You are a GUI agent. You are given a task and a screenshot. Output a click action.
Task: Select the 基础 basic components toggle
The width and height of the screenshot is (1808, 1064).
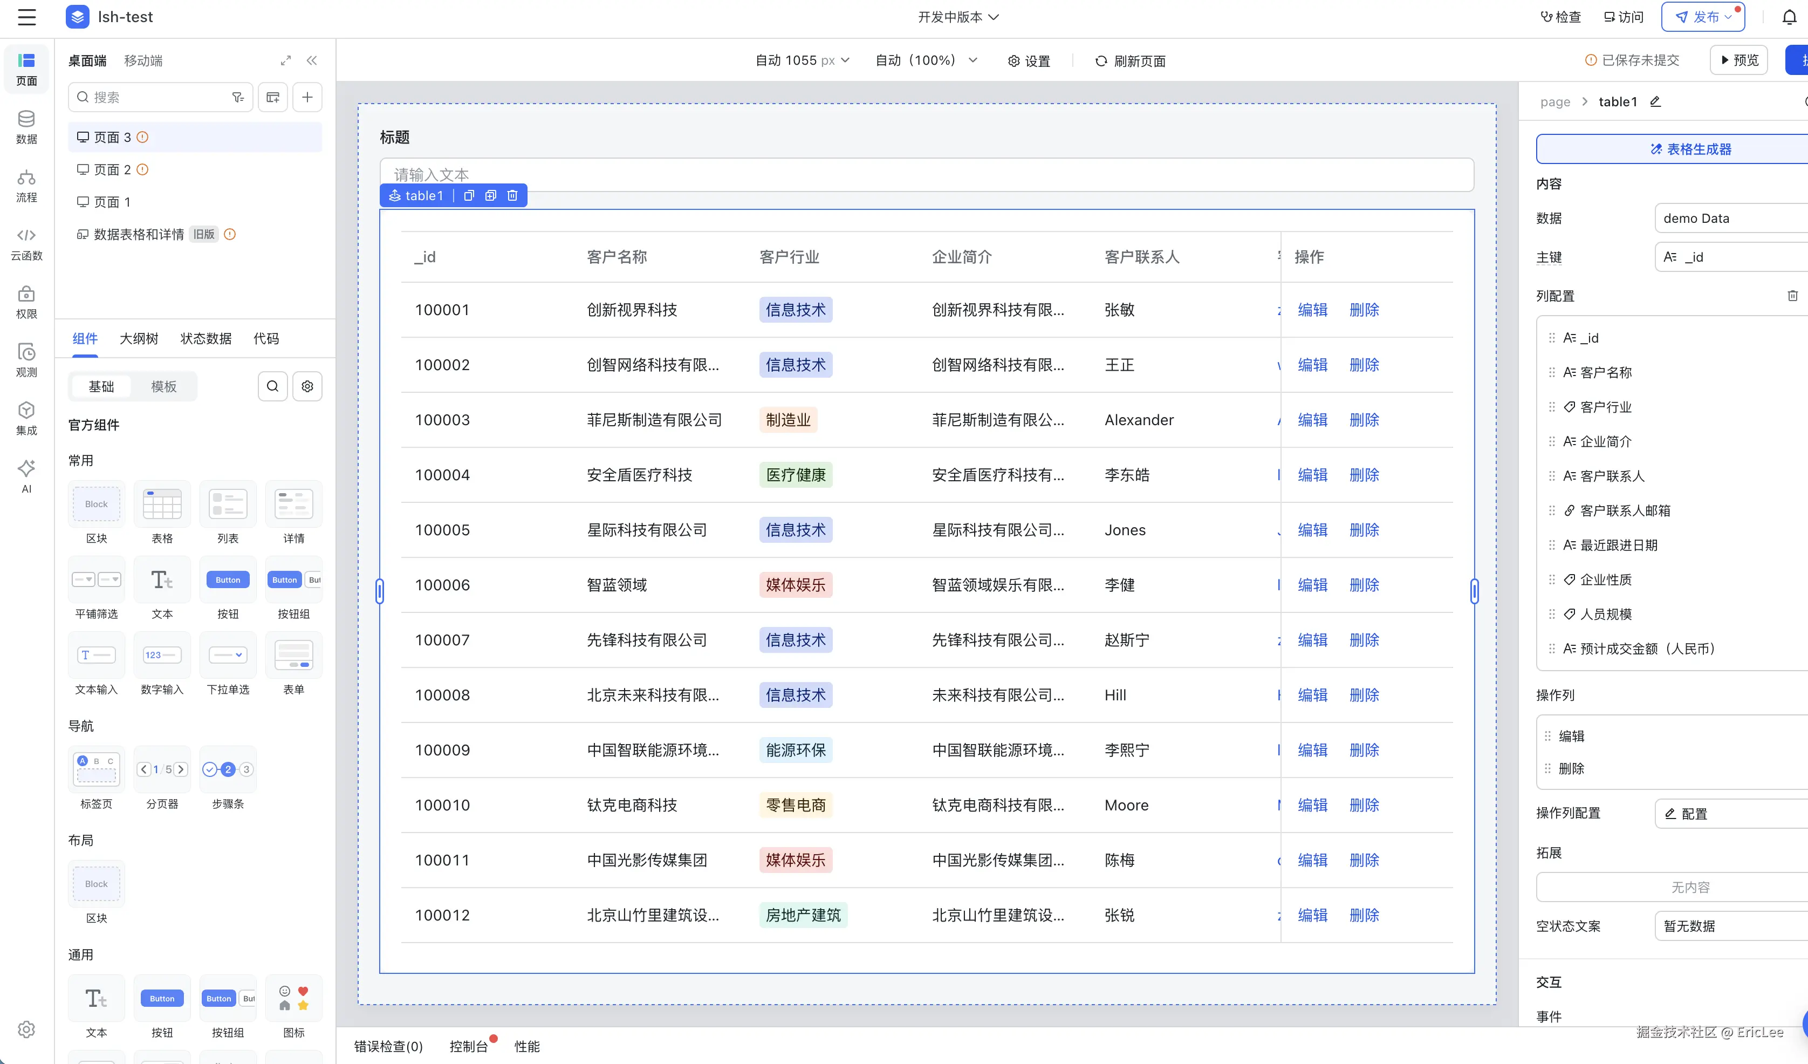[x=101, y=387]
